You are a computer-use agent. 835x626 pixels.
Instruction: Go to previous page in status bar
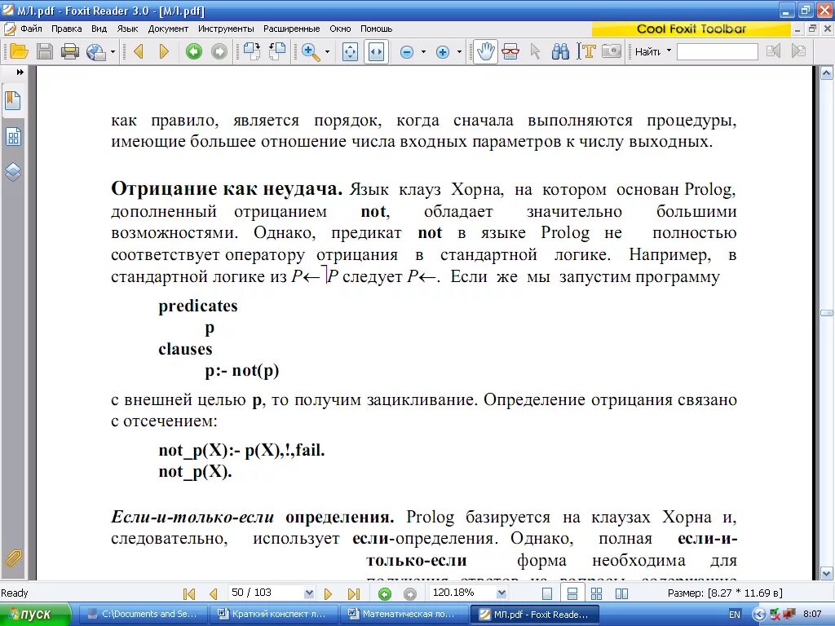pyautogui.click(x=214, y=593)
